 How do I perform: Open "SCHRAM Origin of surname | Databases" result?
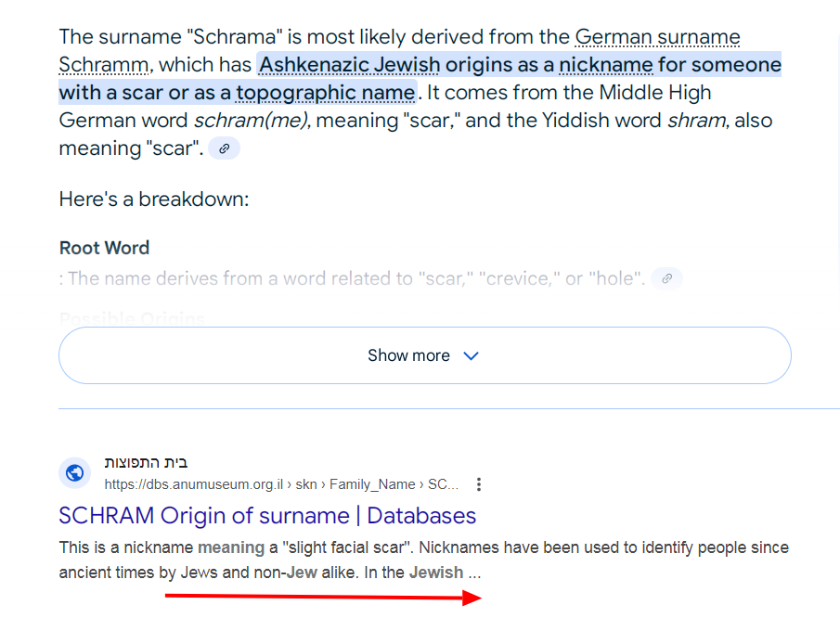coord(267,516)
